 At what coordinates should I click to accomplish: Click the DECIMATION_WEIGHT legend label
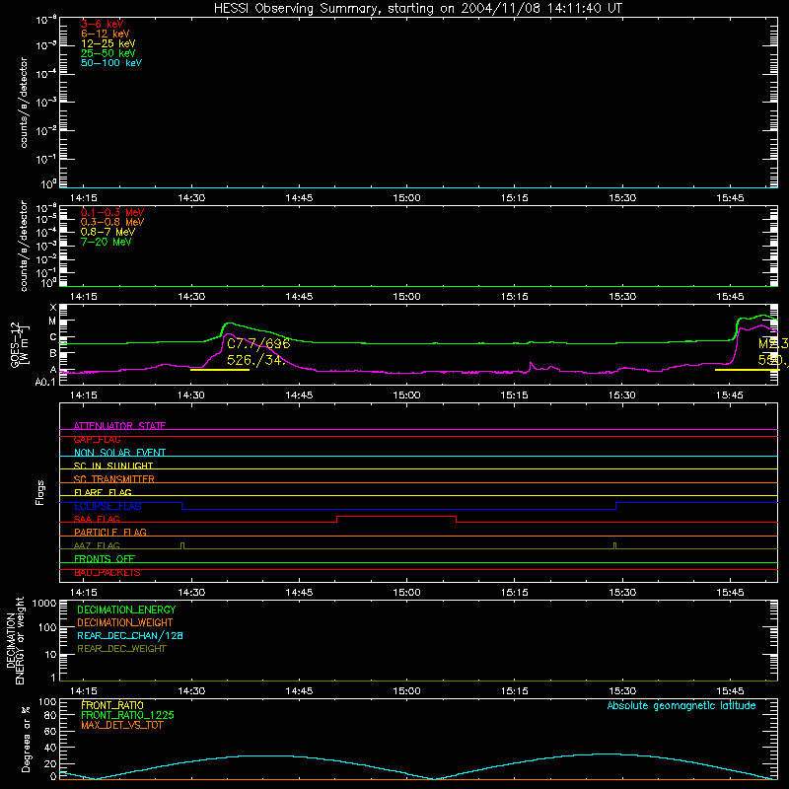pos(125,622)
